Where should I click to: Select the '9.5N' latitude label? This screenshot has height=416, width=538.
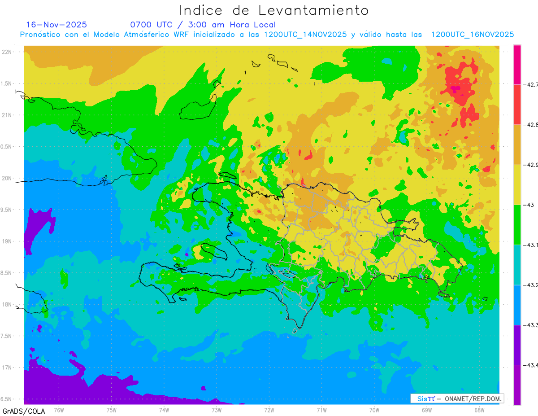6,210
